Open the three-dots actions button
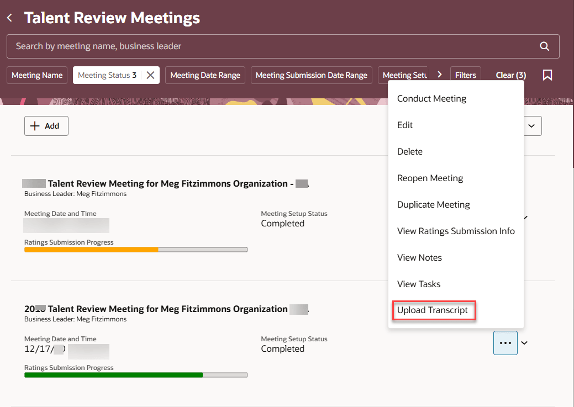 [505, 343]
